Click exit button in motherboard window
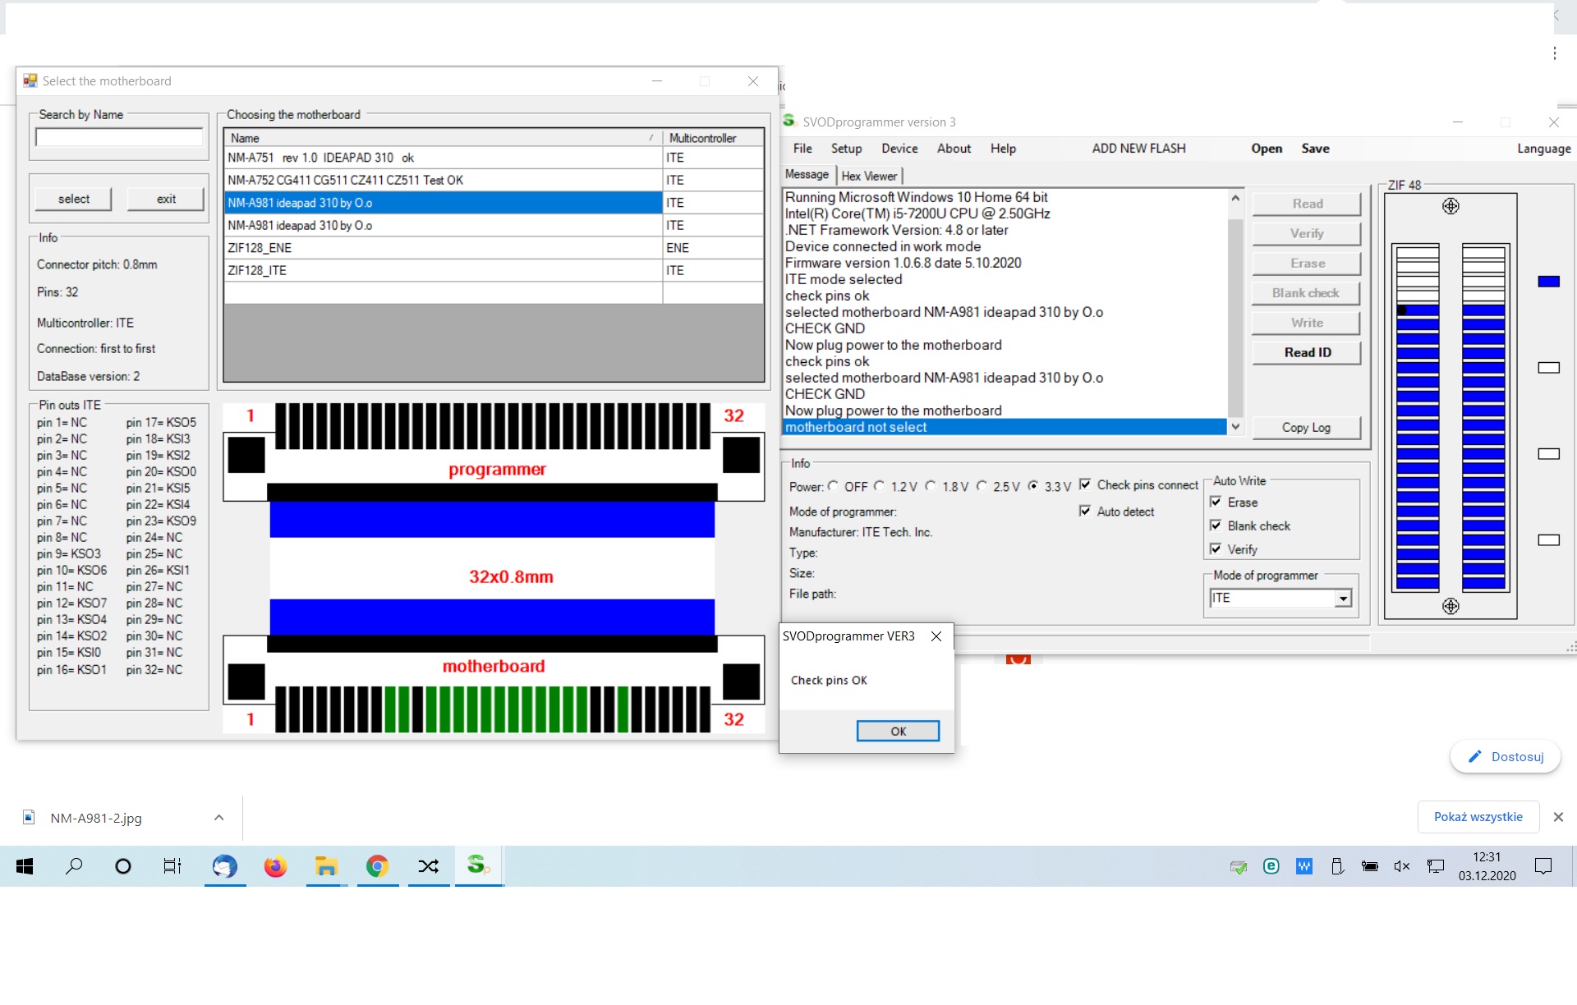This screenshot has height=1005, width=1577. coord(166,199)
